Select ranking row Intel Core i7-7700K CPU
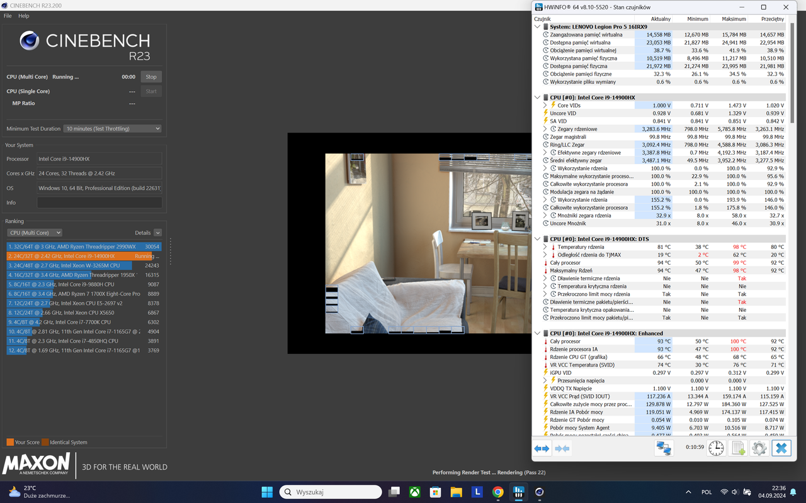 [x=84, y=322]
